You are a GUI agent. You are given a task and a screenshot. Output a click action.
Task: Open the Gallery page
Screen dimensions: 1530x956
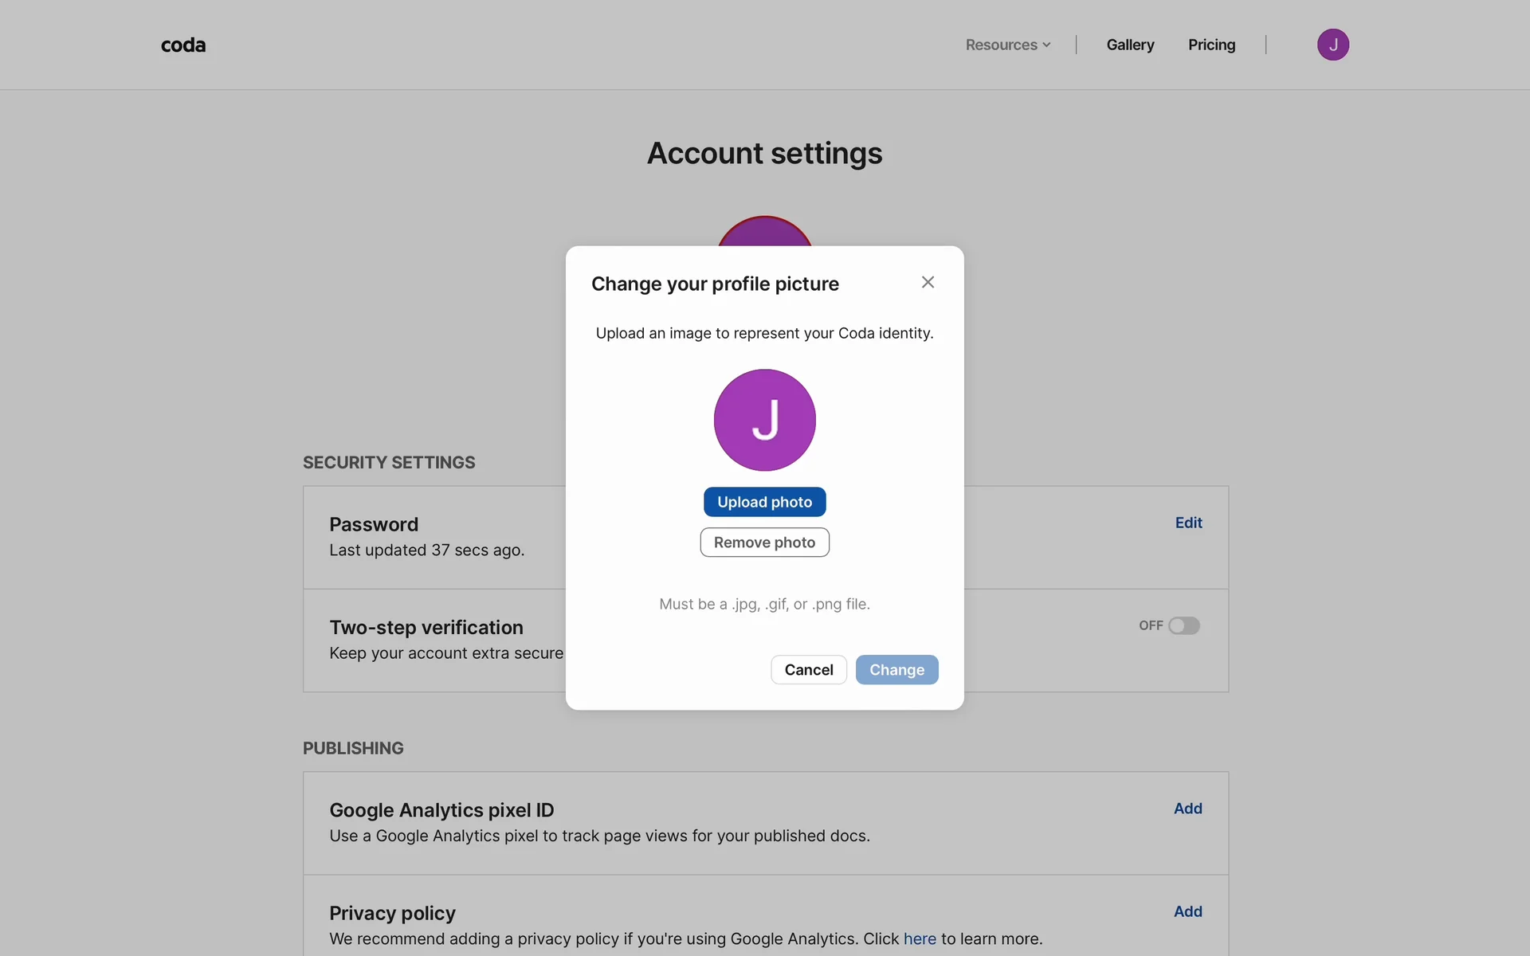[1130, 45]
